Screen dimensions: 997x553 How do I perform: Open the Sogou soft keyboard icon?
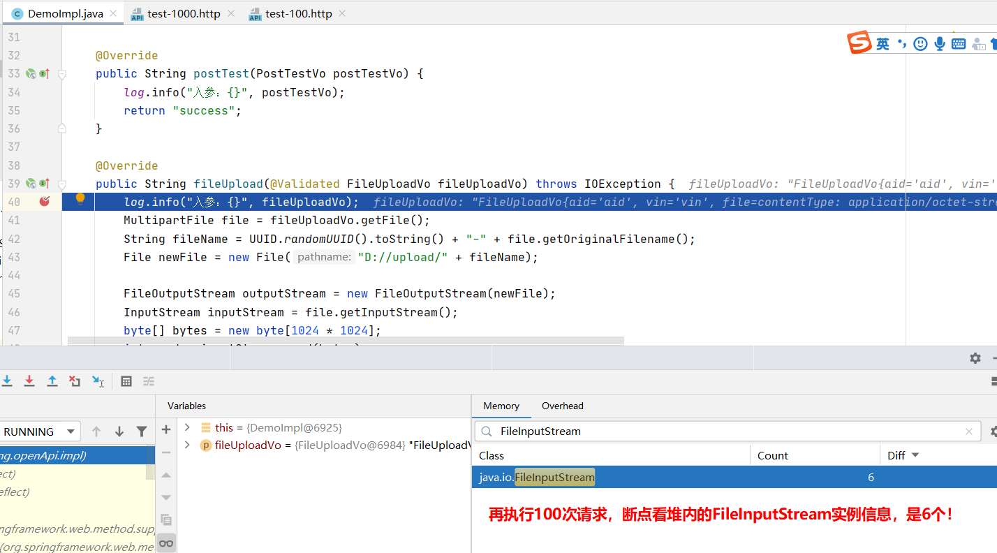959,44
